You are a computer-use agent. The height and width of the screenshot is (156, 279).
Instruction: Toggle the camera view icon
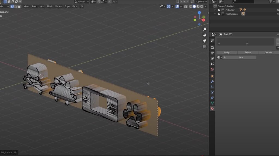point(205,41)
